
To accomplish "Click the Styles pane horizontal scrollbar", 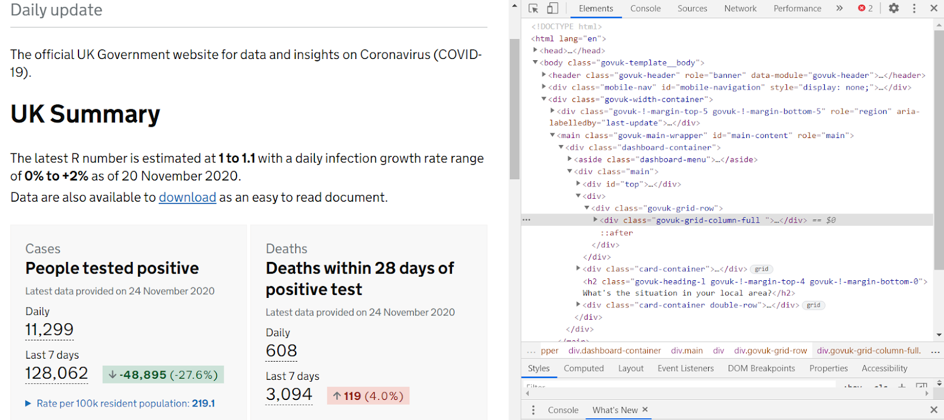I will pyautogui.click(x=727, y=393).
